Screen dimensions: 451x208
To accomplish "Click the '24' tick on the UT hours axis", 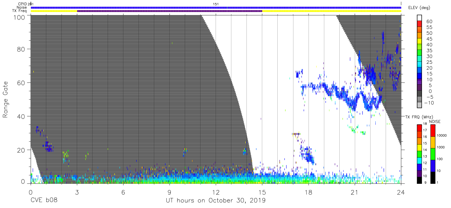I will [x=401, y=191].
